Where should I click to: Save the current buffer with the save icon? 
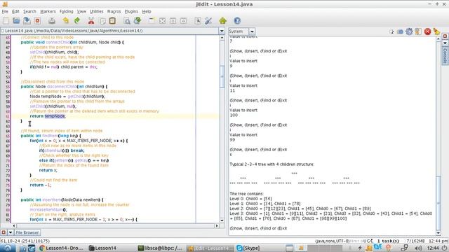(27, 20)
